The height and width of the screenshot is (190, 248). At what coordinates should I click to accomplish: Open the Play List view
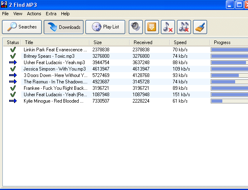click(x=105, y=27)
